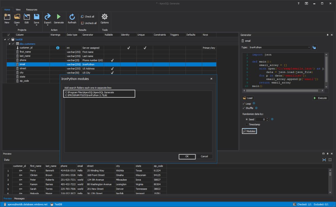Click the TestDB status bar entry
The image size is (336, 207).
click(x=56, y=204)
